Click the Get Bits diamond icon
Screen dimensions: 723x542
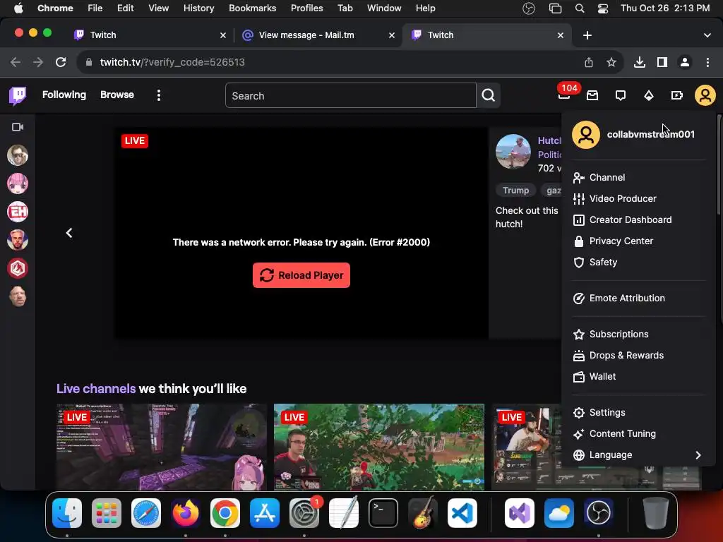coord(649,95)
